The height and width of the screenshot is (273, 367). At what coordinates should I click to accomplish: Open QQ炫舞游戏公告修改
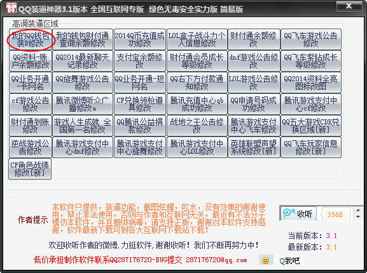pos(83,83)
